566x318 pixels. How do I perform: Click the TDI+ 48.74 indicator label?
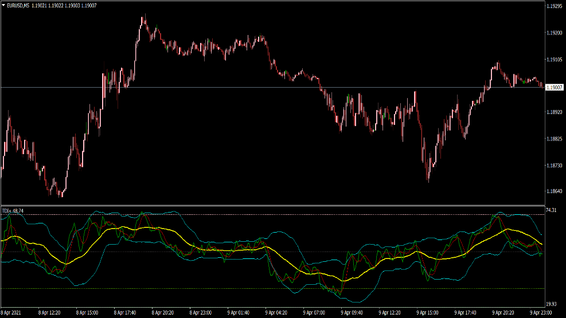(x=13, y=211)
